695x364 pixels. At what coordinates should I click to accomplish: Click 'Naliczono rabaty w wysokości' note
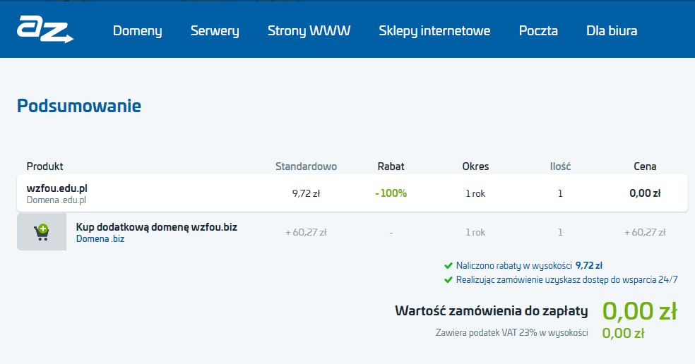514,266
